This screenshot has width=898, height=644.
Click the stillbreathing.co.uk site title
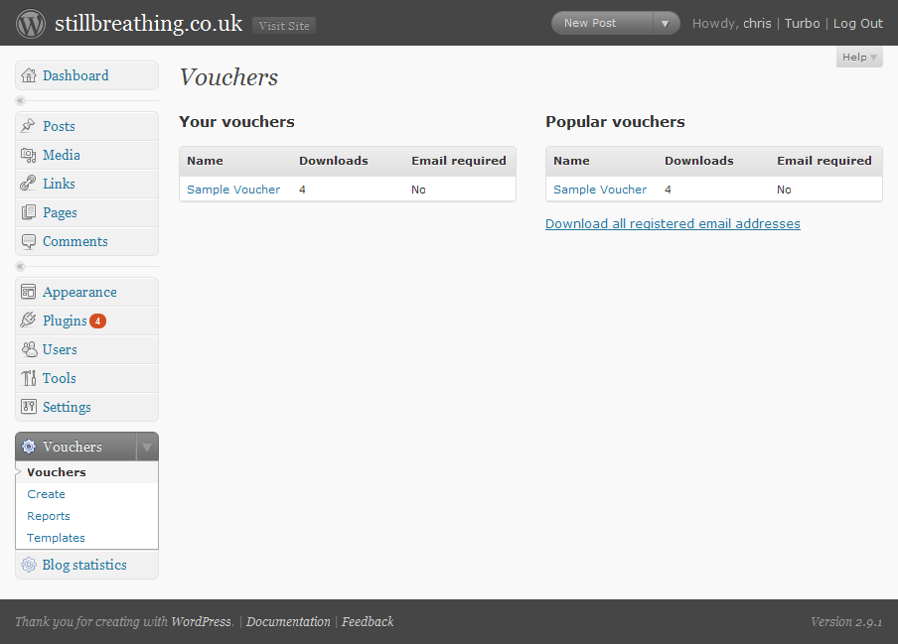point(149,24)
